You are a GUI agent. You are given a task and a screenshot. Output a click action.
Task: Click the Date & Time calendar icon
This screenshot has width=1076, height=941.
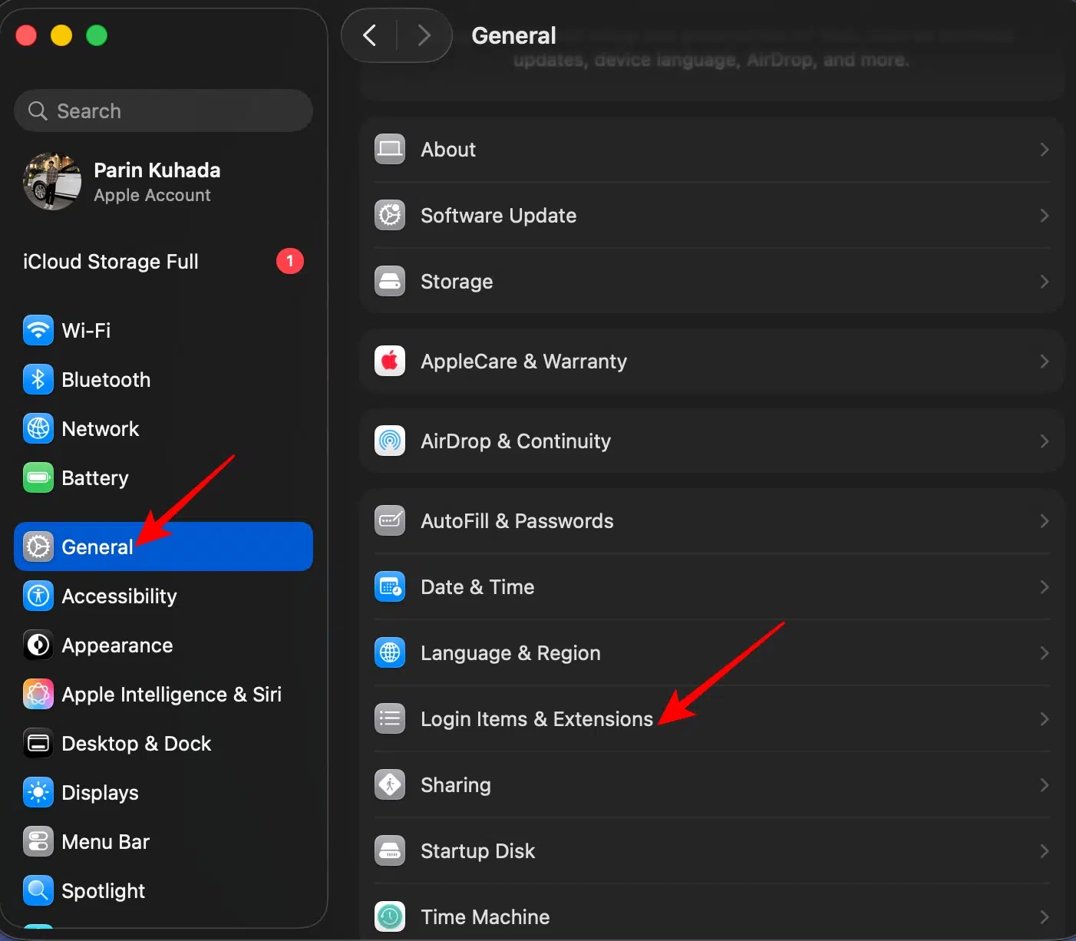[x=390, y=587]
